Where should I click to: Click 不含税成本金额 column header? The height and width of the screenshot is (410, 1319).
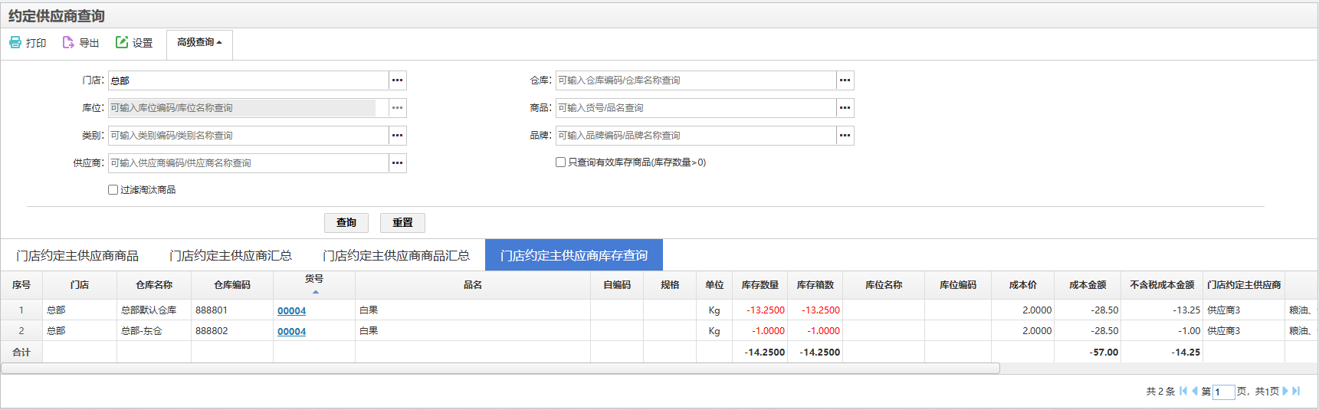pos(1162,285)
